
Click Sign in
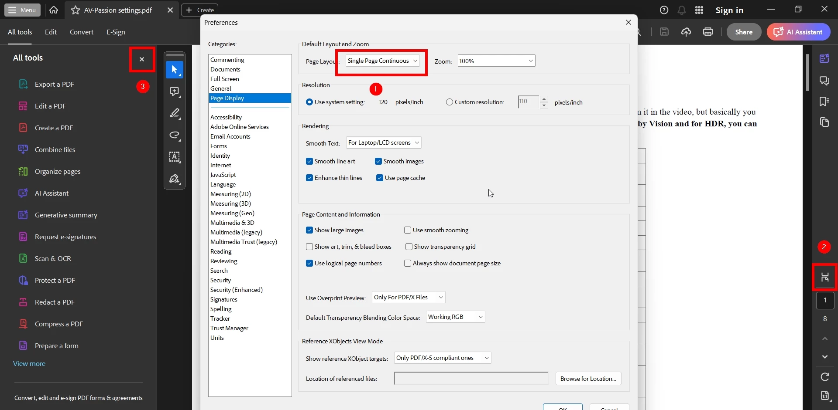(x=729, y=10)
